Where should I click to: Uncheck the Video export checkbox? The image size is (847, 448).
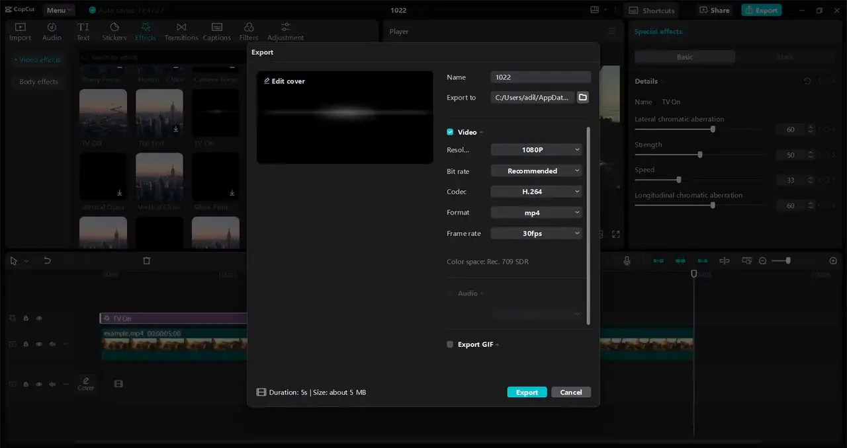(450, 132)
